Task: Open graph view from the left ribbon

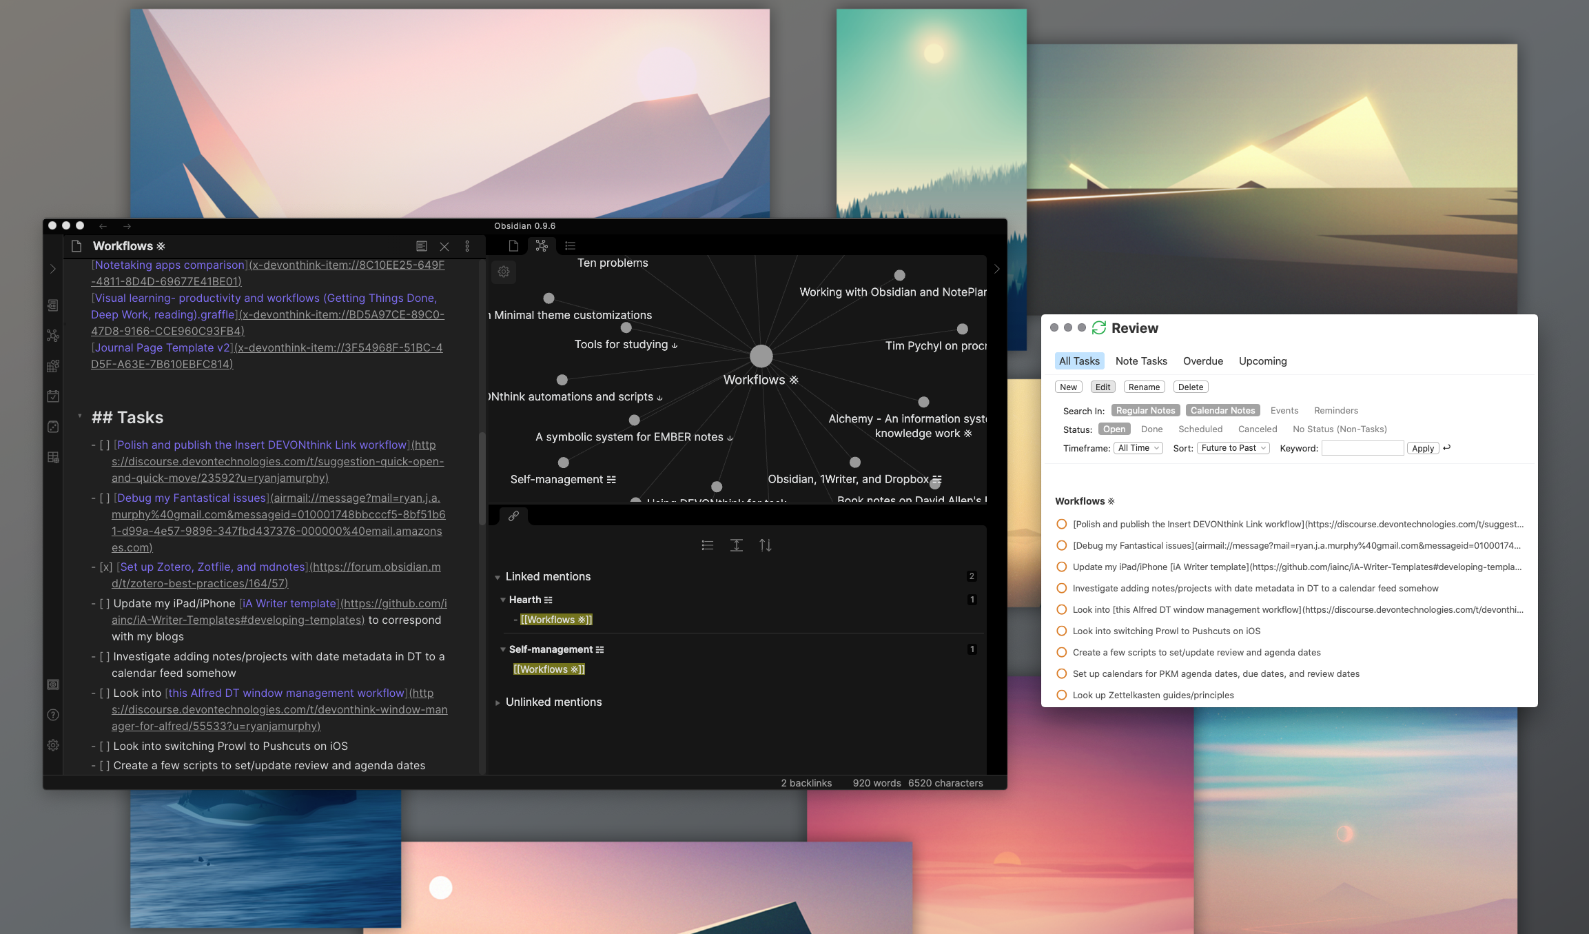Action: [53, 336]
